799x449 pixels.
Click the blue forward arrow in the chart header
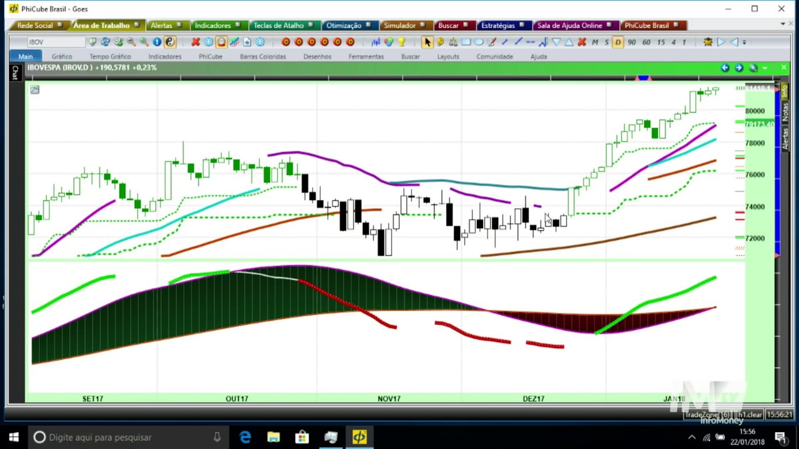pyautogui.click(x=738, y=67)
